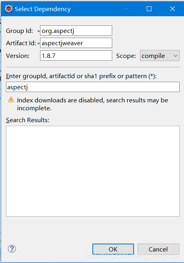This screenshot has width=184, height=263.
Task: Click the help question mark icon
Action: pyautogui.click(x=12, y=249)
